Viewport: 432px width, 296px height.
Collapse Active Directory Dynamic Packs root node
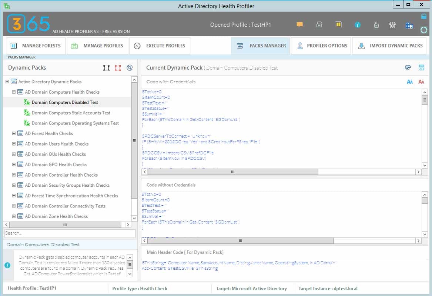click(7, 82)
